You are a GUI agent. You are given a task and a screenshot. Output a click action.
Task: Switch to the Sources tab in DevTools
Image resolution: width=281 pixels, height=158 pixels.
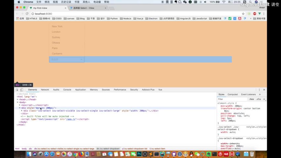106,90
